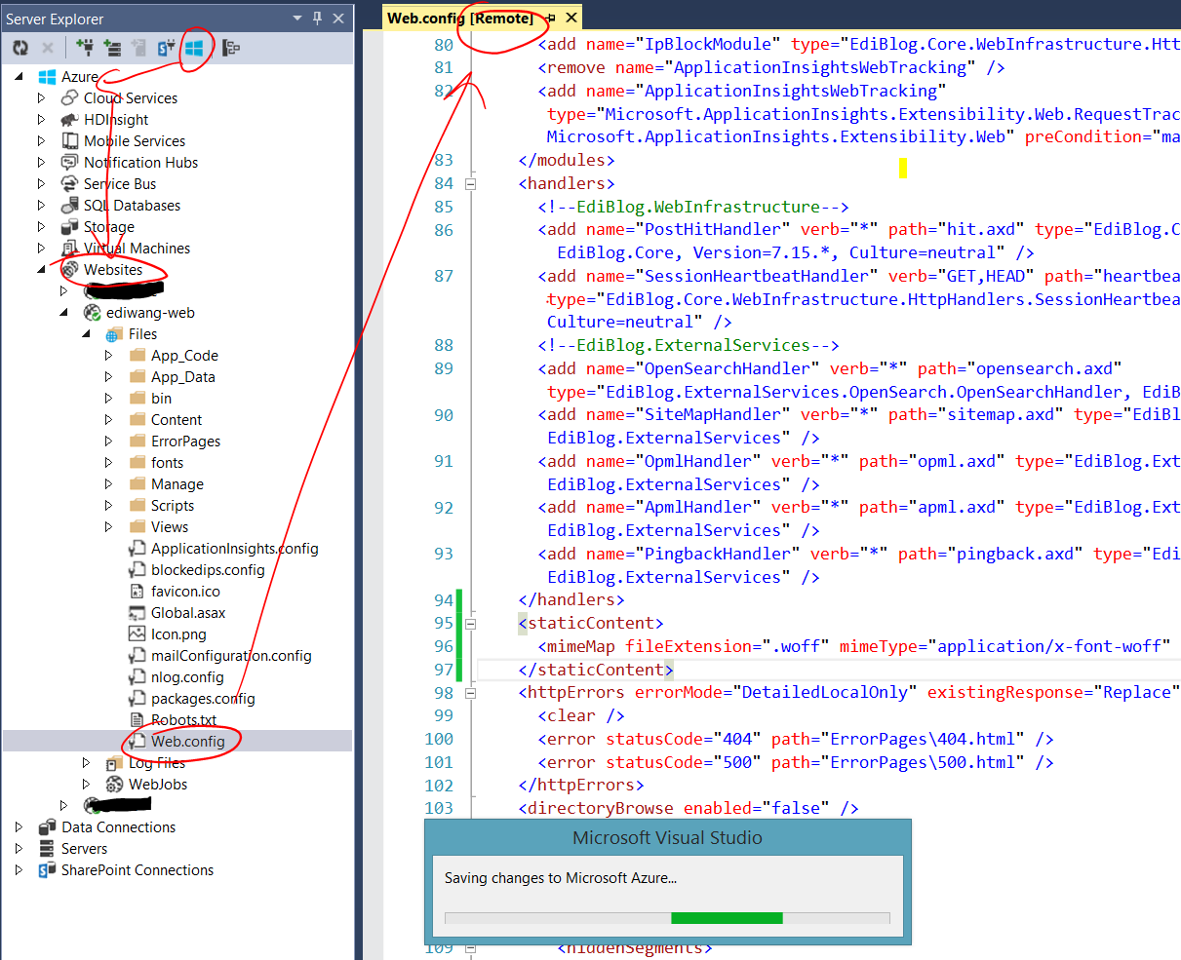The image size is (1181, 960).
Task: Select the Robots.txt file
Action: 183,719
